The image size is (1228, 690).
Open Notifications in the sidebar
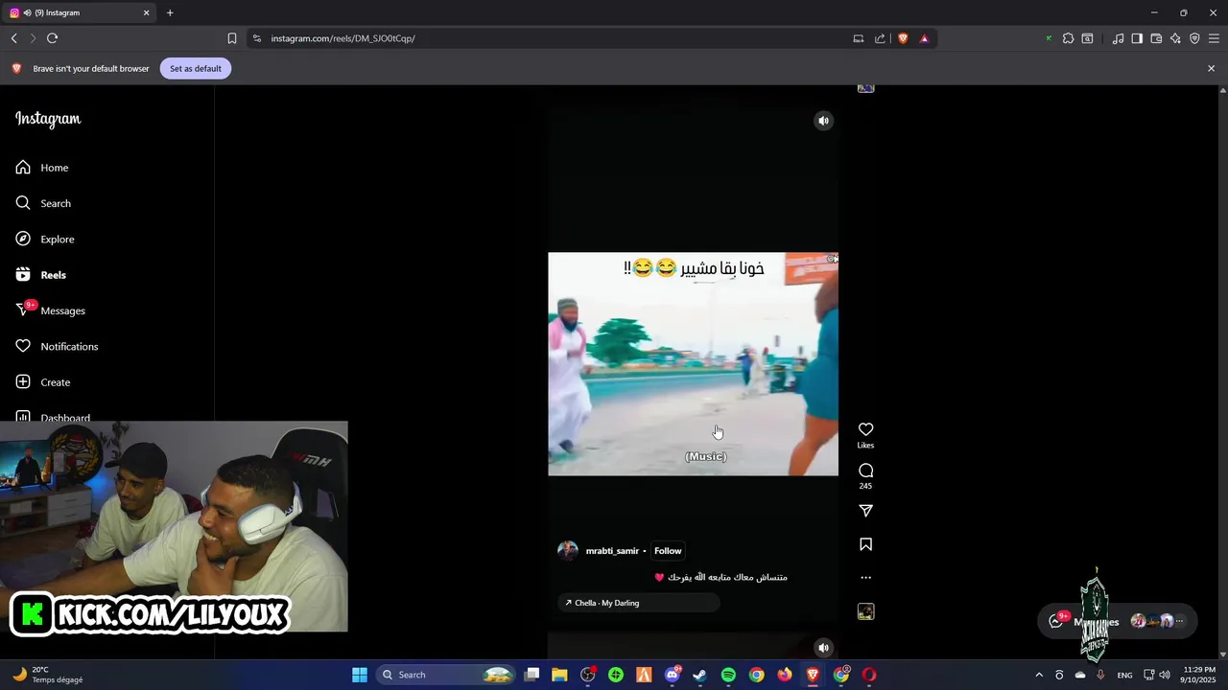(57, 346)
